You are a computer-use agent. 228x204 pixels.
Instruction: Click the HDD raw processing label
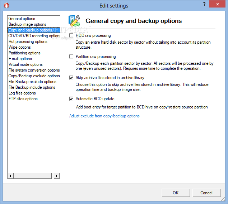coord(93,35)
